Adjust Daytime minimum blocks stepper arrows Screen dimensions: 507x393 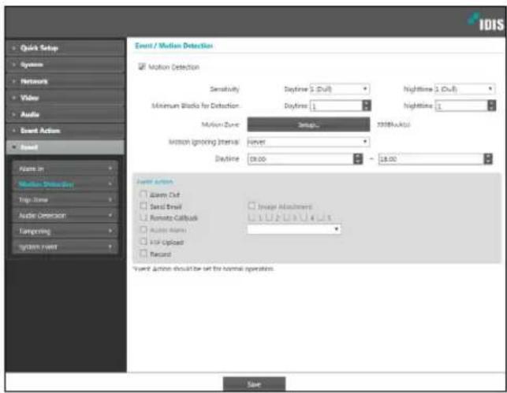point(367,106)
